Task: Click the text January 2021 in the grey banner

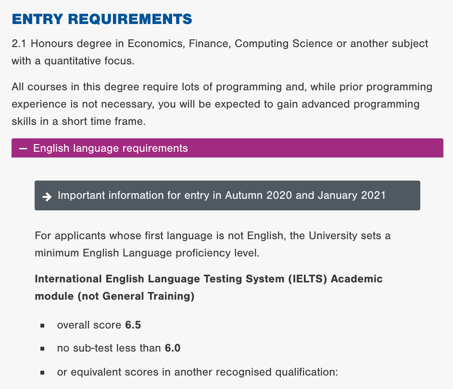Action: [x=352, y=195]
